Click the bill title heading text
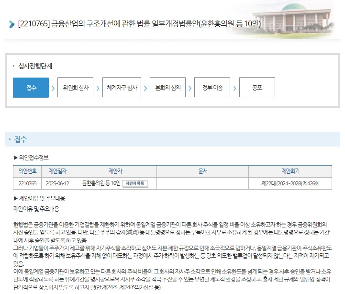The image size is (345, 294). click(139, 24)
